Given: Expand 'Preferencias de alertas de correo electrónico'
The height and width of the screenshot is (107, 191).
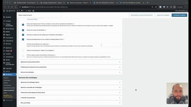Looking at the screenshot, I should (x=70, y=67).
